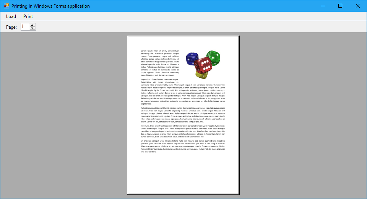Image resolution: width=367 pixels, height=199 pixels.
Task: Click the 'Page:' label in toolbar
Action: click(x=11, y=27)
